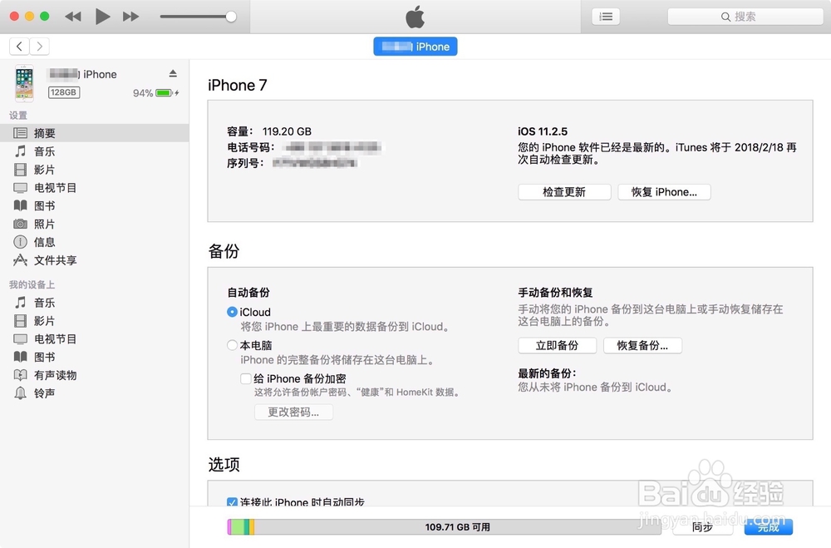Eject the connected iPhone
Image resolution: width=831 pixels, height=548 pixels.
click(x=173, y=73)
